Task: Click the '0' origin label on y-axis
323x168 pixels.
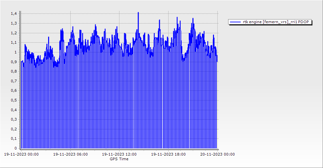Action: (15, 148)
